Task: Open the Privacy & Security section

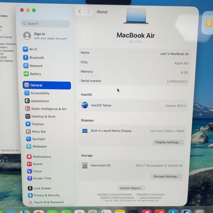Action: 44,195
